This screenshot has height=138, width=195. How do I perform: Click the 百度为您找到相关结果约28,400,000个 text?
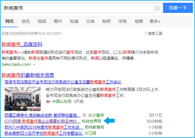tap(32, 34)
